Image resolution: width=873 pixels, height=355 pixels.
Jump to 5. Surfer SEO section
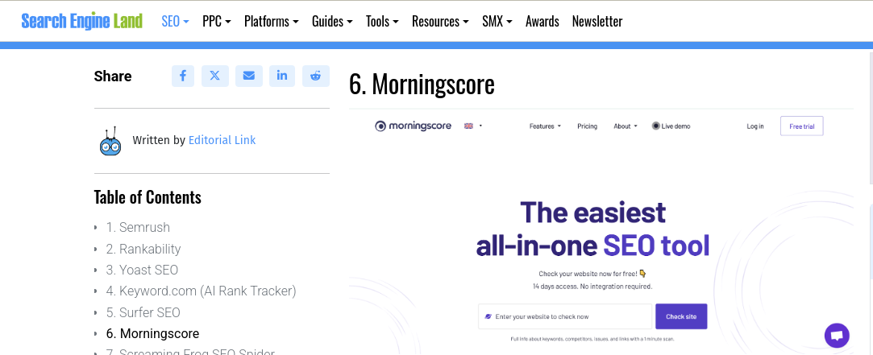[x=143, y=312]
